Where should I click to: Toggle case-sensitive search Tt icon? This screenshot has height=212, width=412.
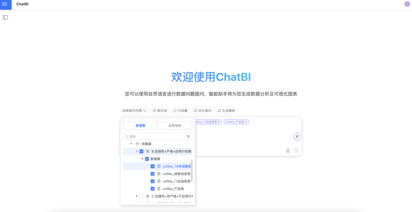click(x=188, y=137)
